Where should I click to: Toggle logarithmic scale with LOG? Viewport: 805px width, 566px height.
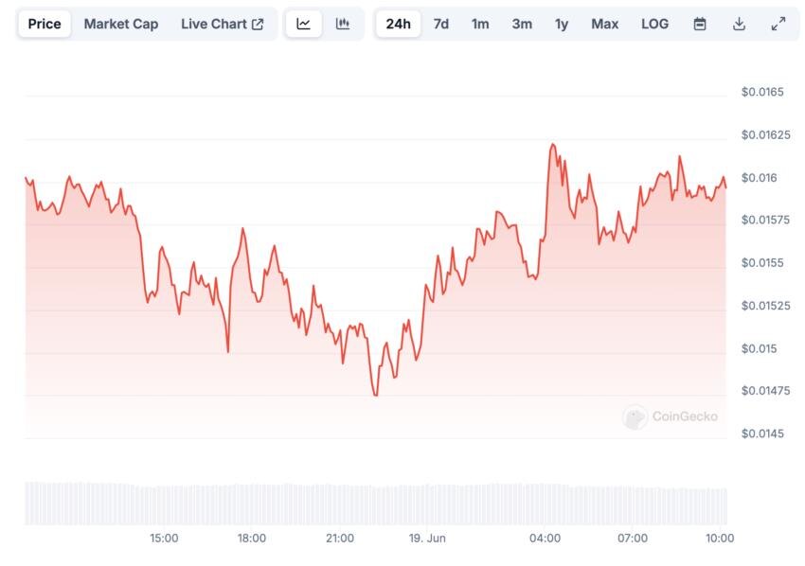(x=653, y=24)
